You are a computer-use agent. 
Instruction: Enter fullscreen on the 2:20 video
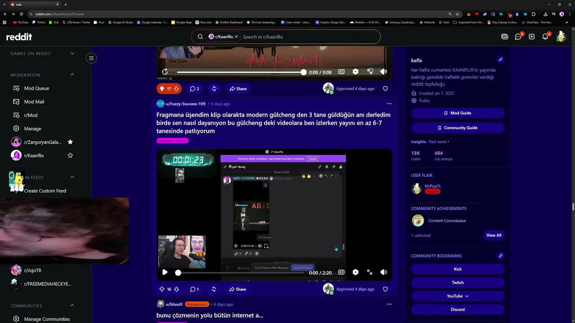(x=370, y=272)
